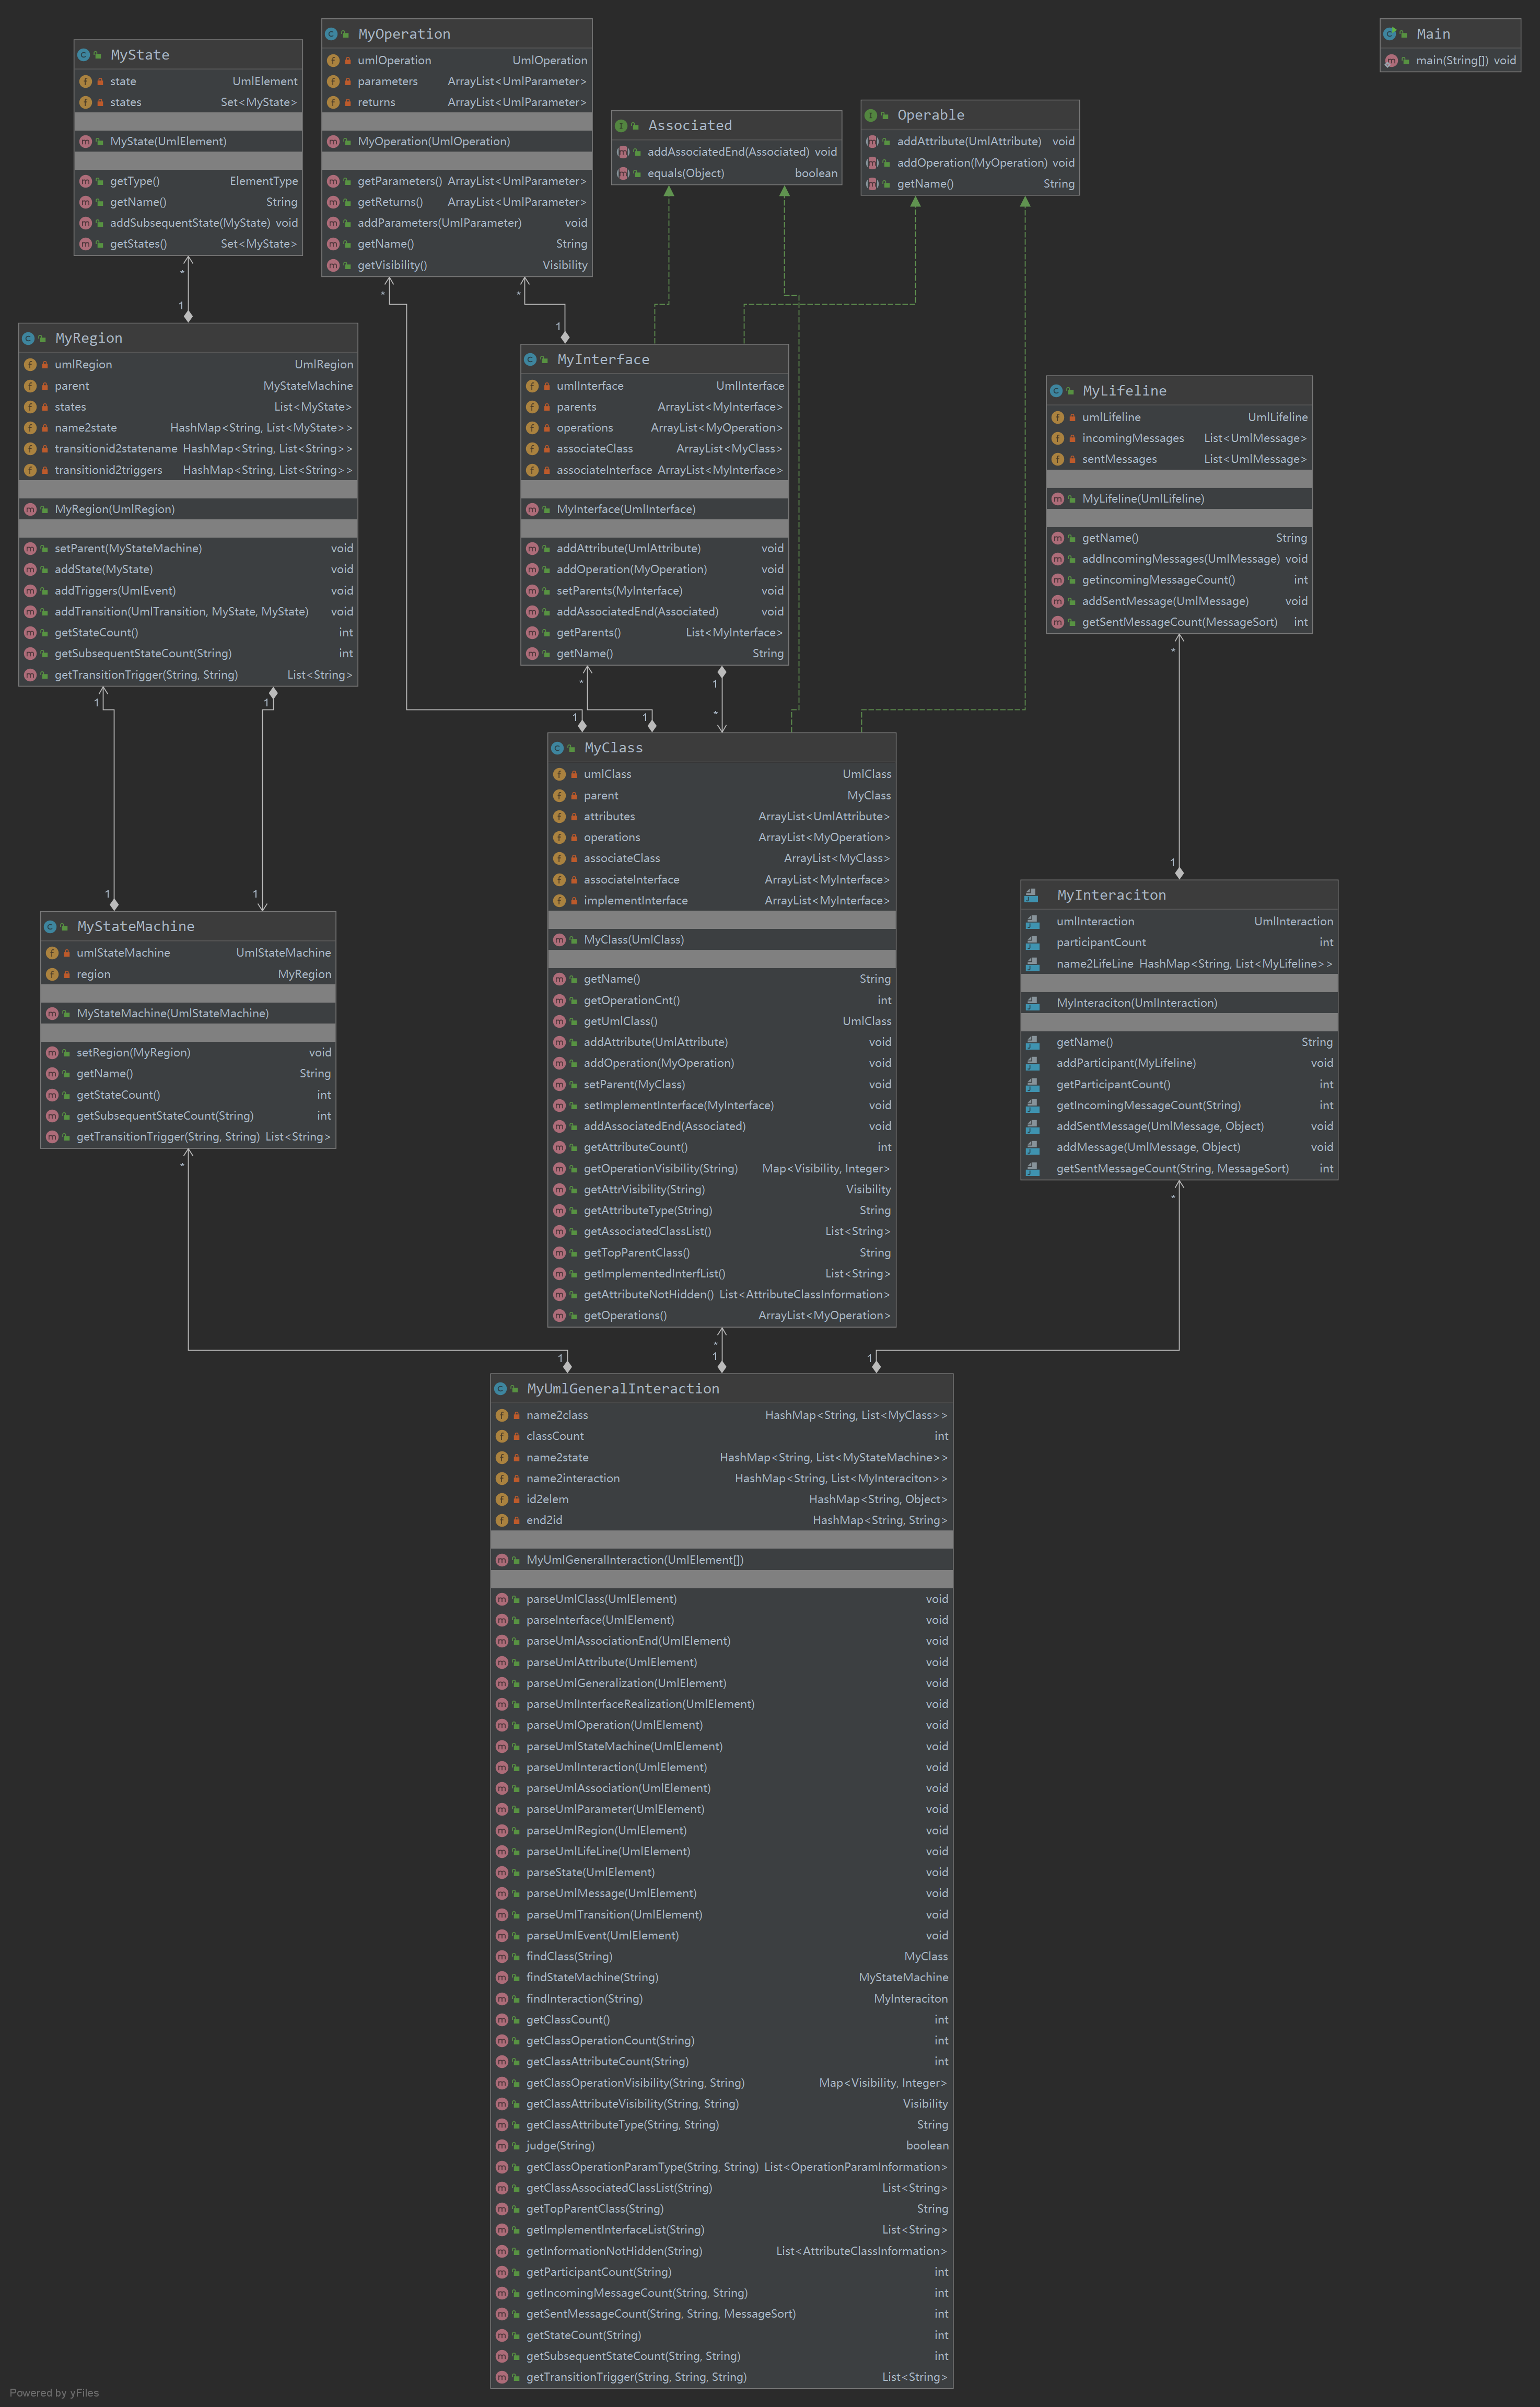Click the Powered by yFiles label
The height and width of the screenshot is (2407, 1540).
point(54,2393)
